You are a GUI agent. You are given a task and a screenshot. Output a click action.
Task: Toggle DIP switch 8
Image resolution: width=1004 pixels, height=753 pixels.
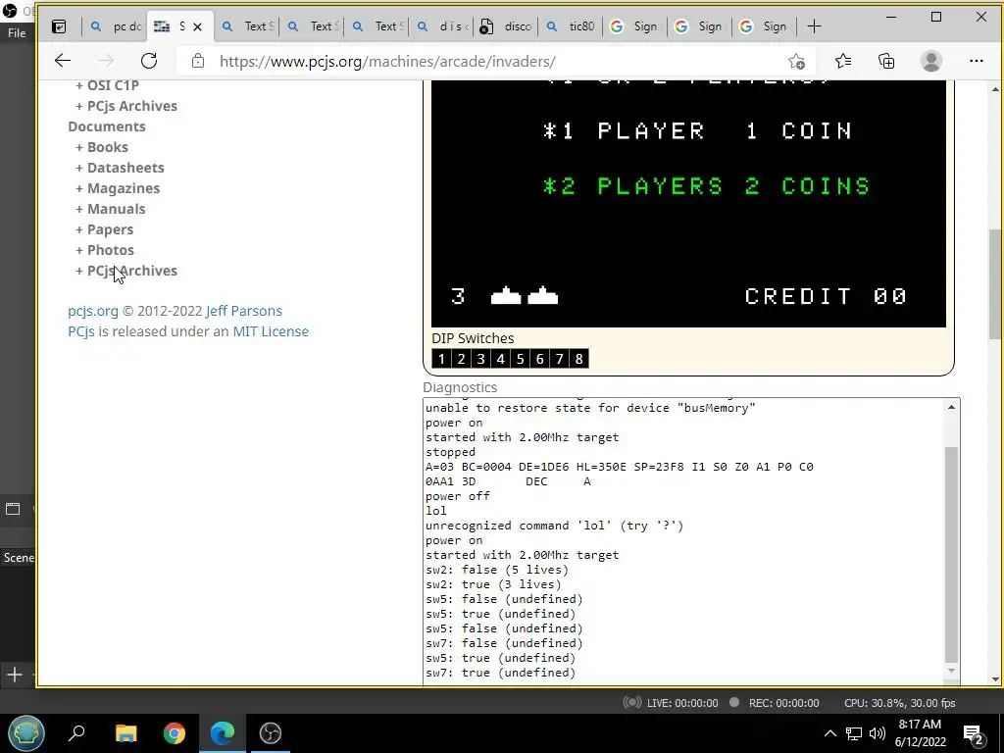[x=578, y=359]
